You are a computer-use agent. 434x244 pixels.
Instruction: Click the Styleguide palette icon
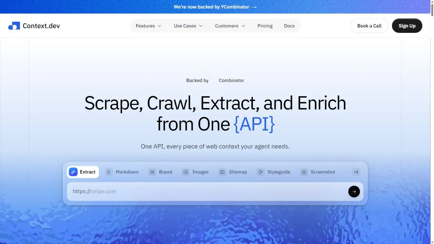260,172
